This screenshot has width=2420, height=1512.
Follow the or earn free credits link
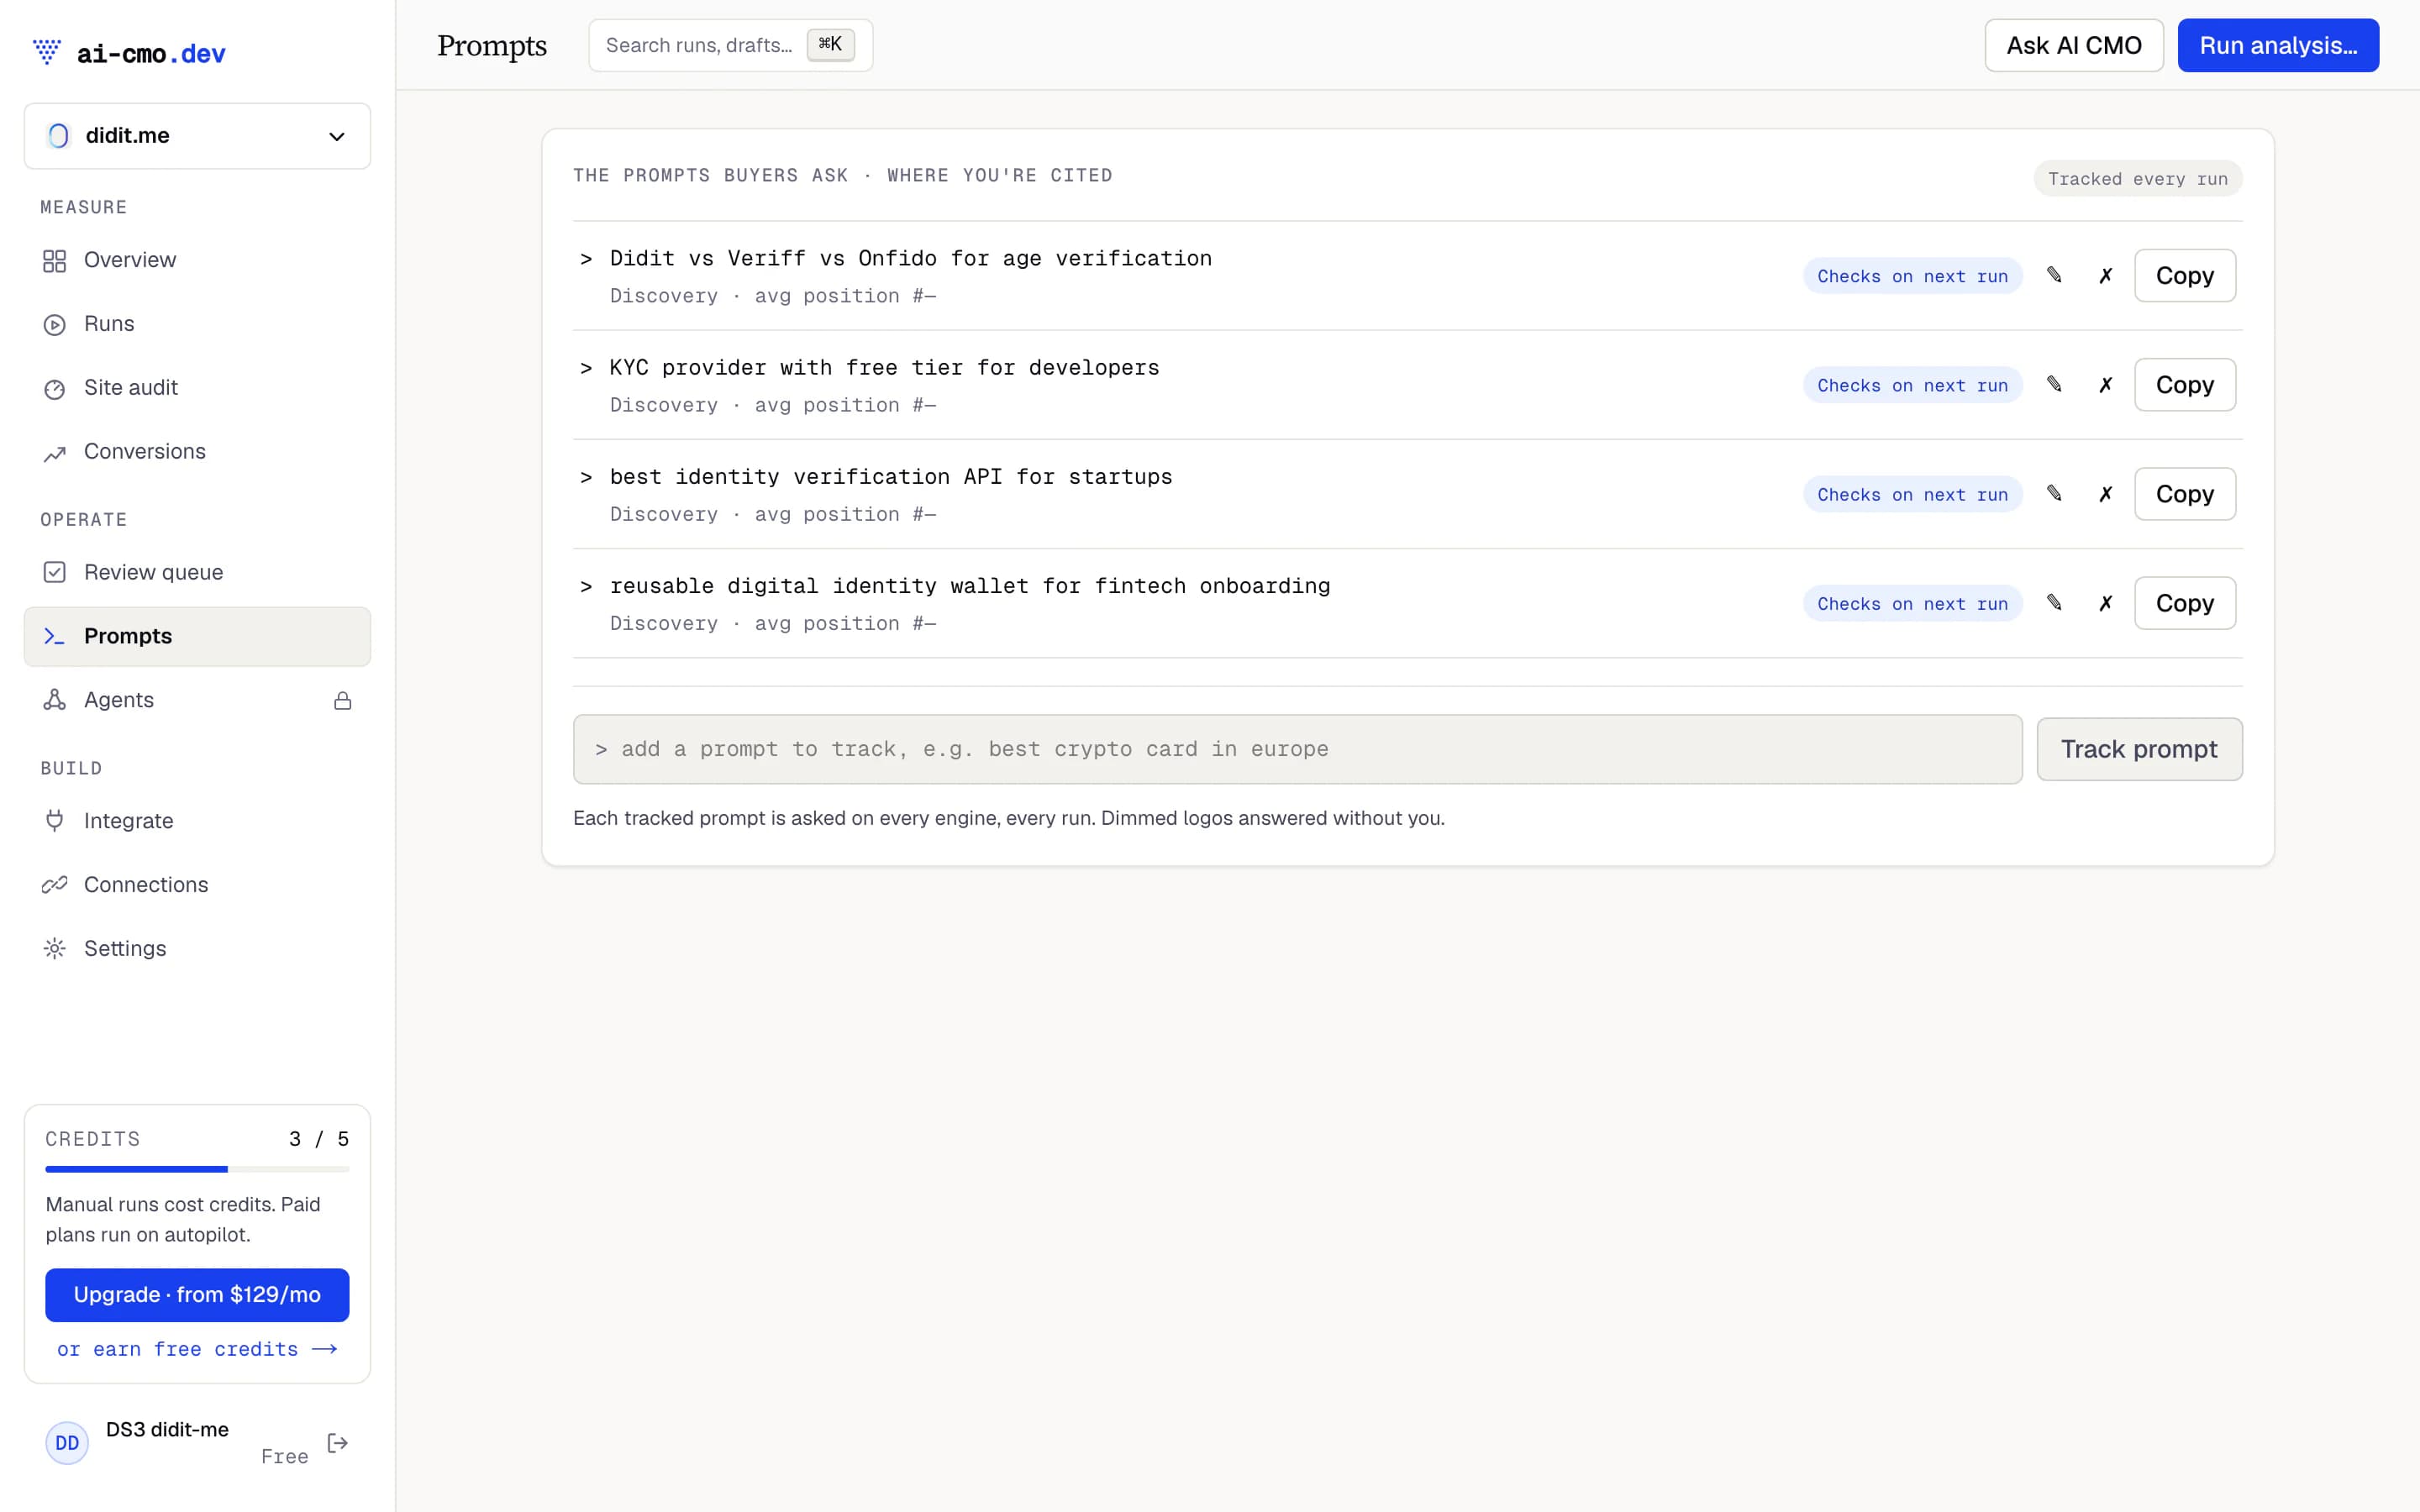point(197,1349)
